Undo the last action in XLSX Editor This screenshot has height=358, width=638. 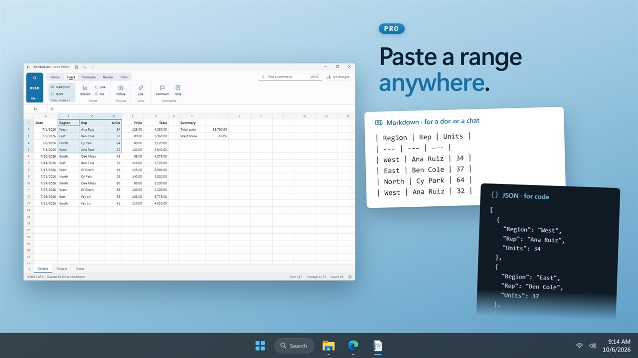pos(85,67)
